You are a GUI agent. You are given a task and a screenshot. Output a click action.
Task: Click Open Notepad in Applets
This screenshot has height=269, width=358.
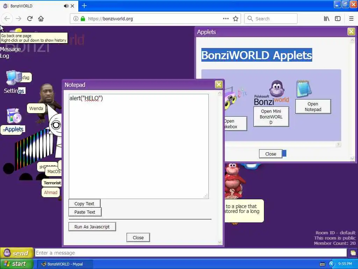pyautogui.click(x=313, y=106)
